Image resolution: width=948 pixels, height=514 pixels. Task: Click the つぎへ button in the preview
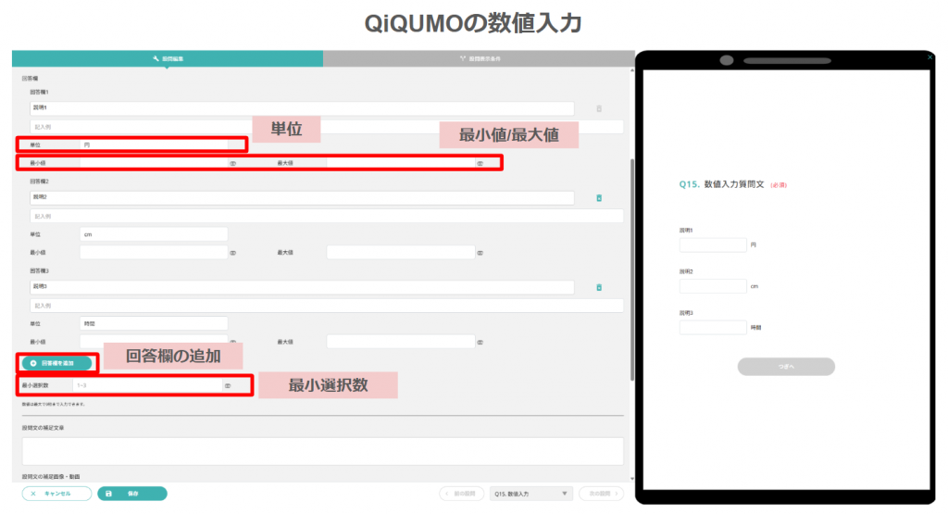786,367
